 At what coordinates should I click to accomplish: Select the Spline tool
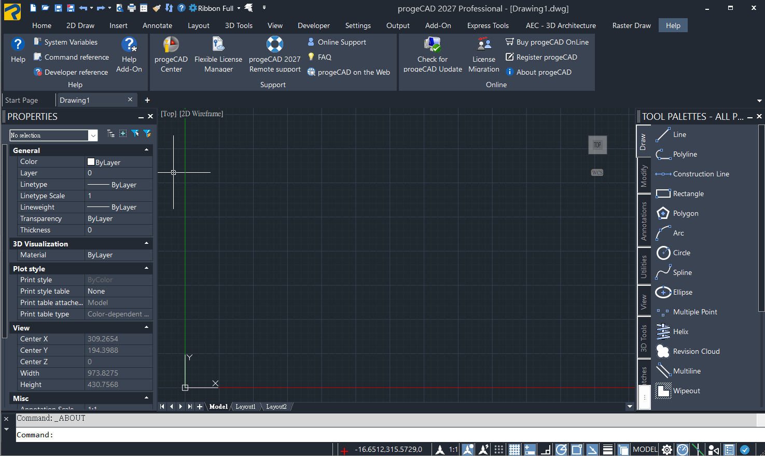pyautogui.click(x=674, y=272)
